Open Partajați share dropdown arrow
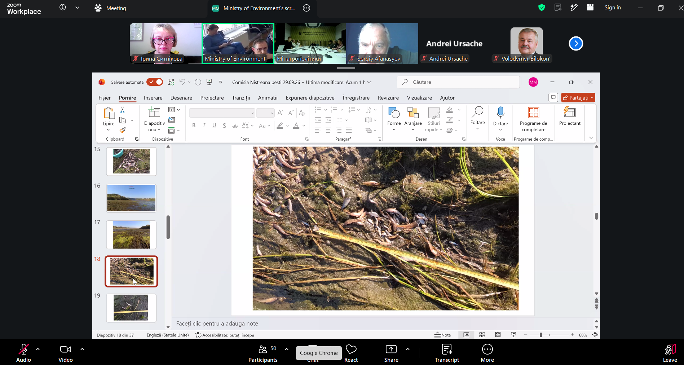The image size is (684, 365). click(592, 98)
